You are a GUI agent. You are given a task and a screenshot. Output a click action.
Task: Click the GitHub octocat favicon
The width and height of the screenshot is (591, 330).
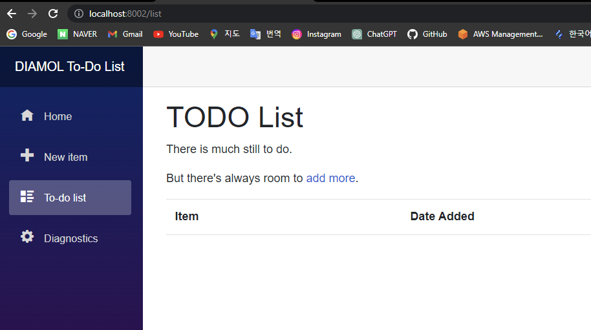pyautogui.click(x=413, y=34)
